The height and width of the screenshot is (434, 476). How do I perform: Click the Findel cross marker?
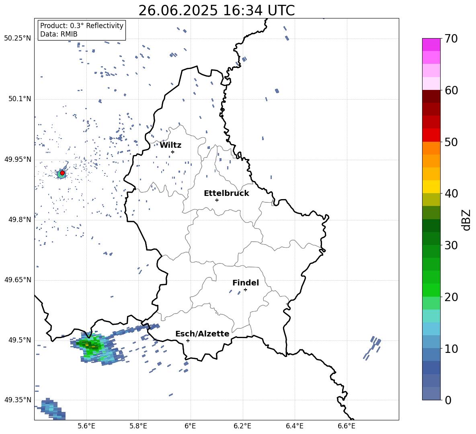click(x=245, y=290)
